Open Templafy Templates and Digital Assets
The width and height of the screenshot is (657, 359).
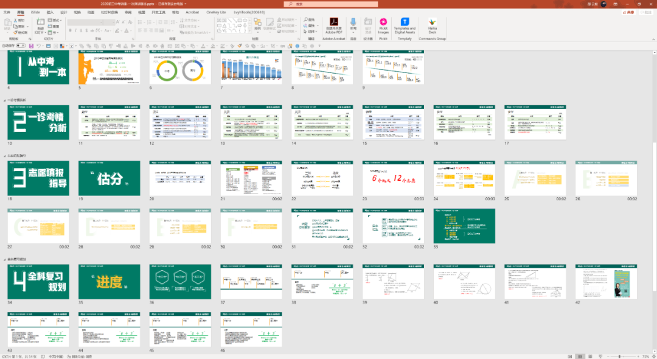405,22
